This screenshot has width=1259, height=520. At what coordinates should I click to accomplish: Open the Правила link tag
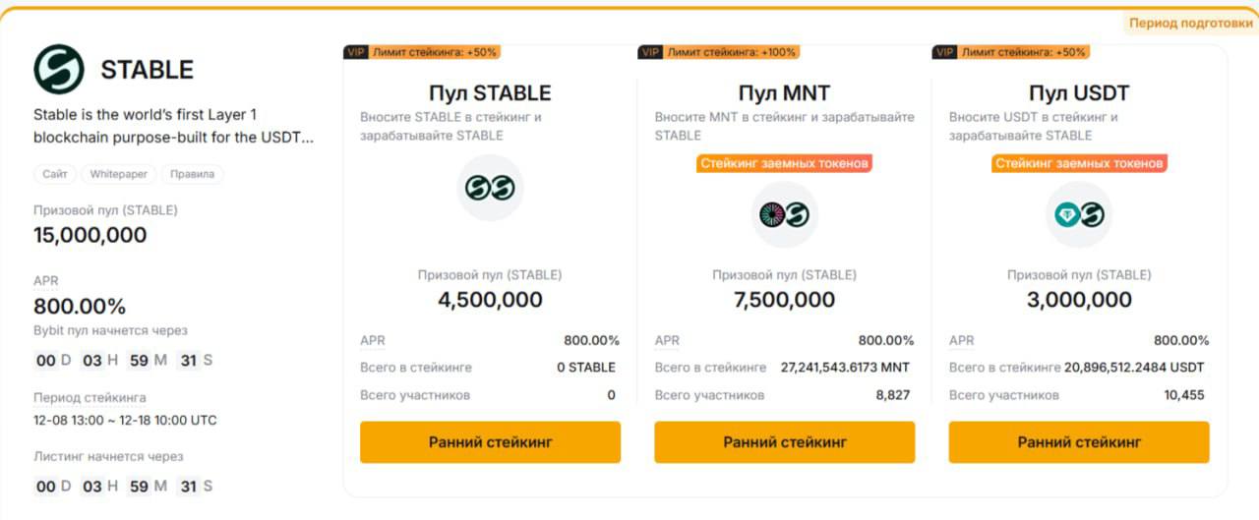click(193, 174)
